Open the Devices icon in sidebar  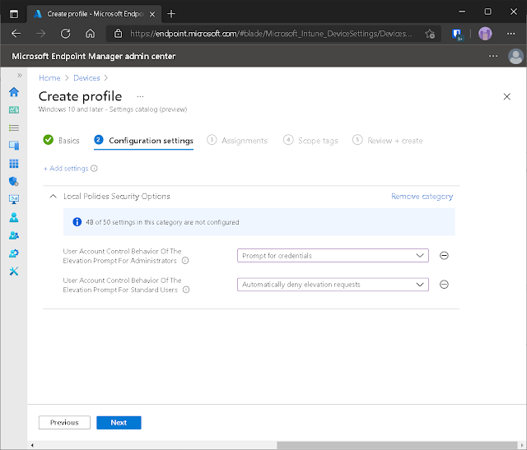coord(13,146)
